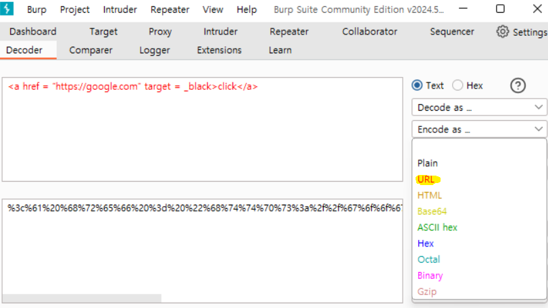Click the horizontal scrollbar in output box
This screenshot has height=308, width=548.
82,299
